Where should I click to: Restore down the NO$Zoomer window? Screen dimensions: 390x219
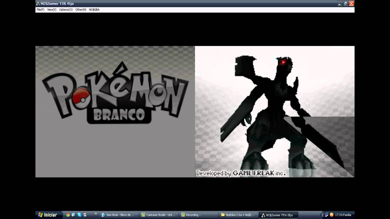pyautogui.click(x=346, y=4)
